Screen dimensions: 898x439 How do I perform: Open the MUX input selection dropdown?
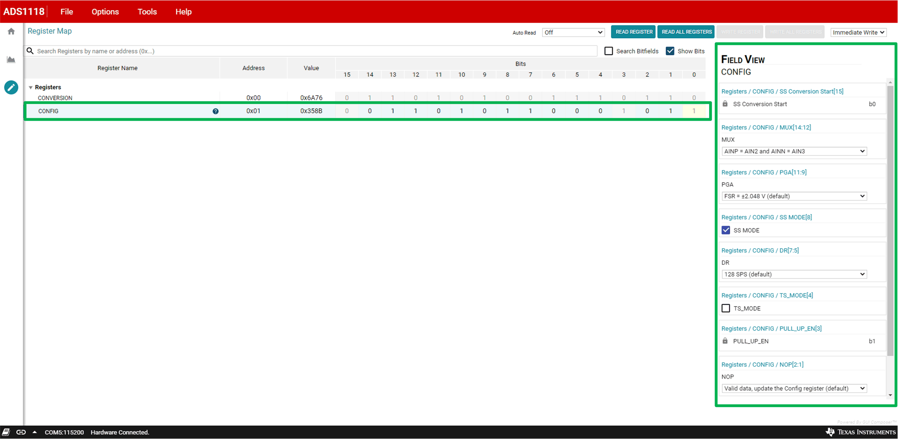(794, 151)
